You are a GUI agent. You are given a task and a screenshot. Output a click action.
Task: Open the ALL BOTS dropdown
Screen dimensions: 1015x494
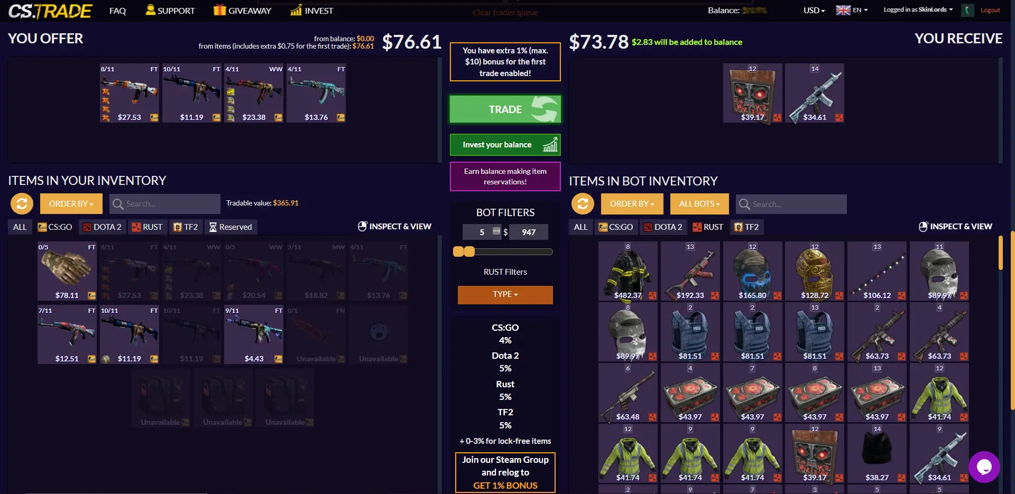(699, 204)
